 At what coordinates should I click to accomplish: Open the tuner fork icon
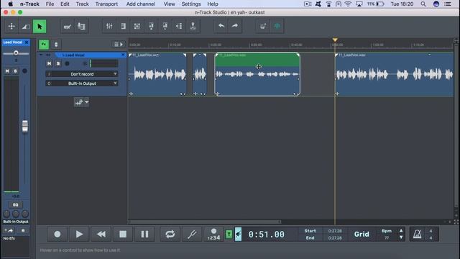pos(192,234)
